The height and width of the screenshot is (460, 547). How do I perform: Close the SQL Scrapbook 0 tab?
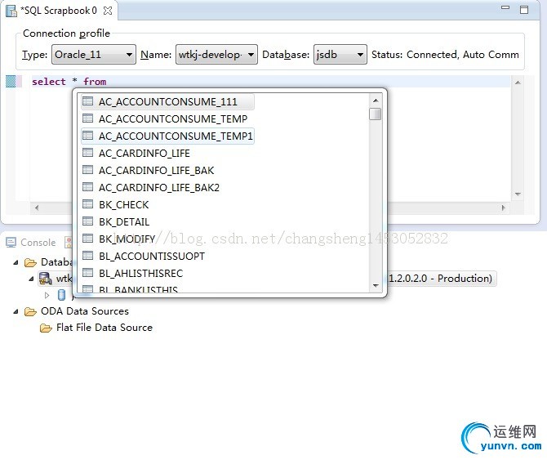point(108,11)
